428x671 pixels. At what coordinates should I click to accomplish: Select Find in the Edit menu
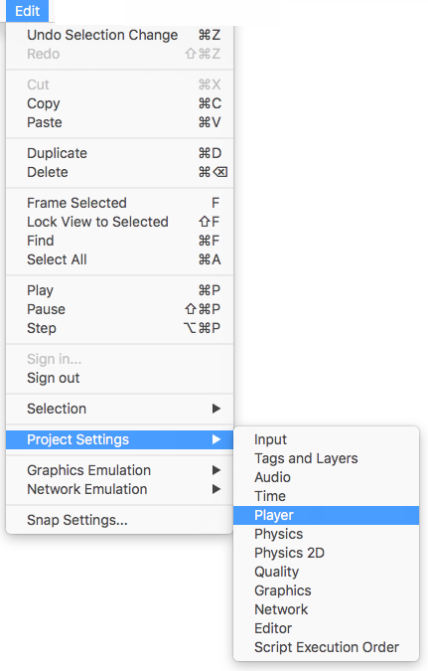coord(120,241)
